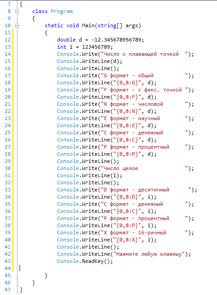Click the format string "{0,8:C}" on line 36
The image size is (217, 295).
click(x=127, y=212)
